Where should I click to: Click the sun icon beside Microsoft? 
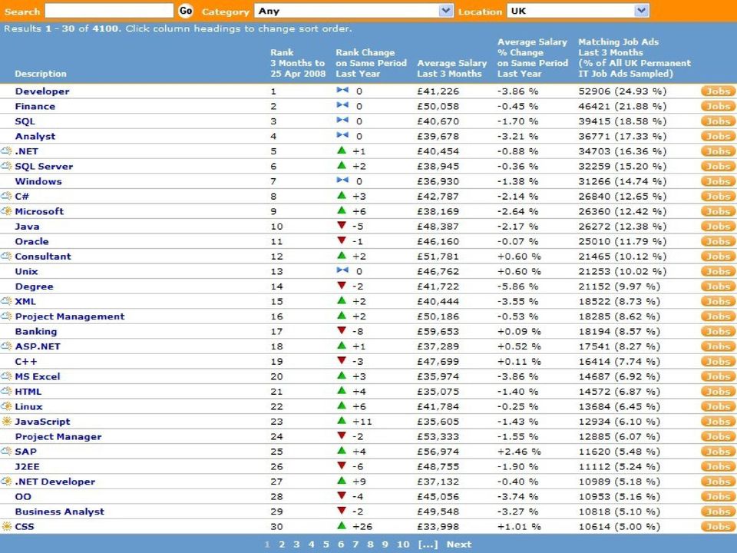point(7,211)
